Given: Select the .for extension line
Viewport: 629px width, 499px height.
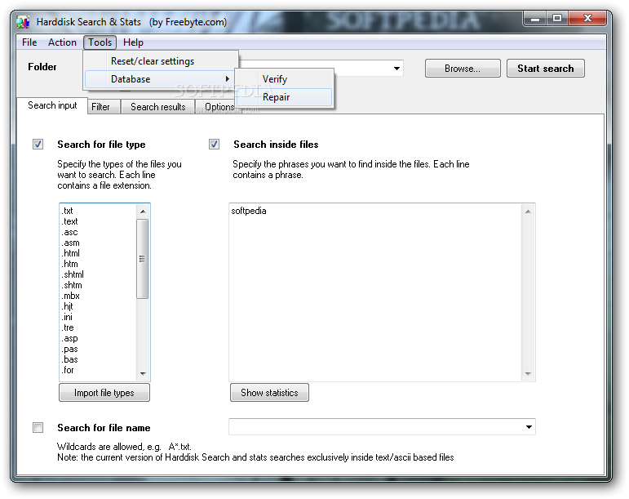Looking at the screenshot, I should (68, 370).
